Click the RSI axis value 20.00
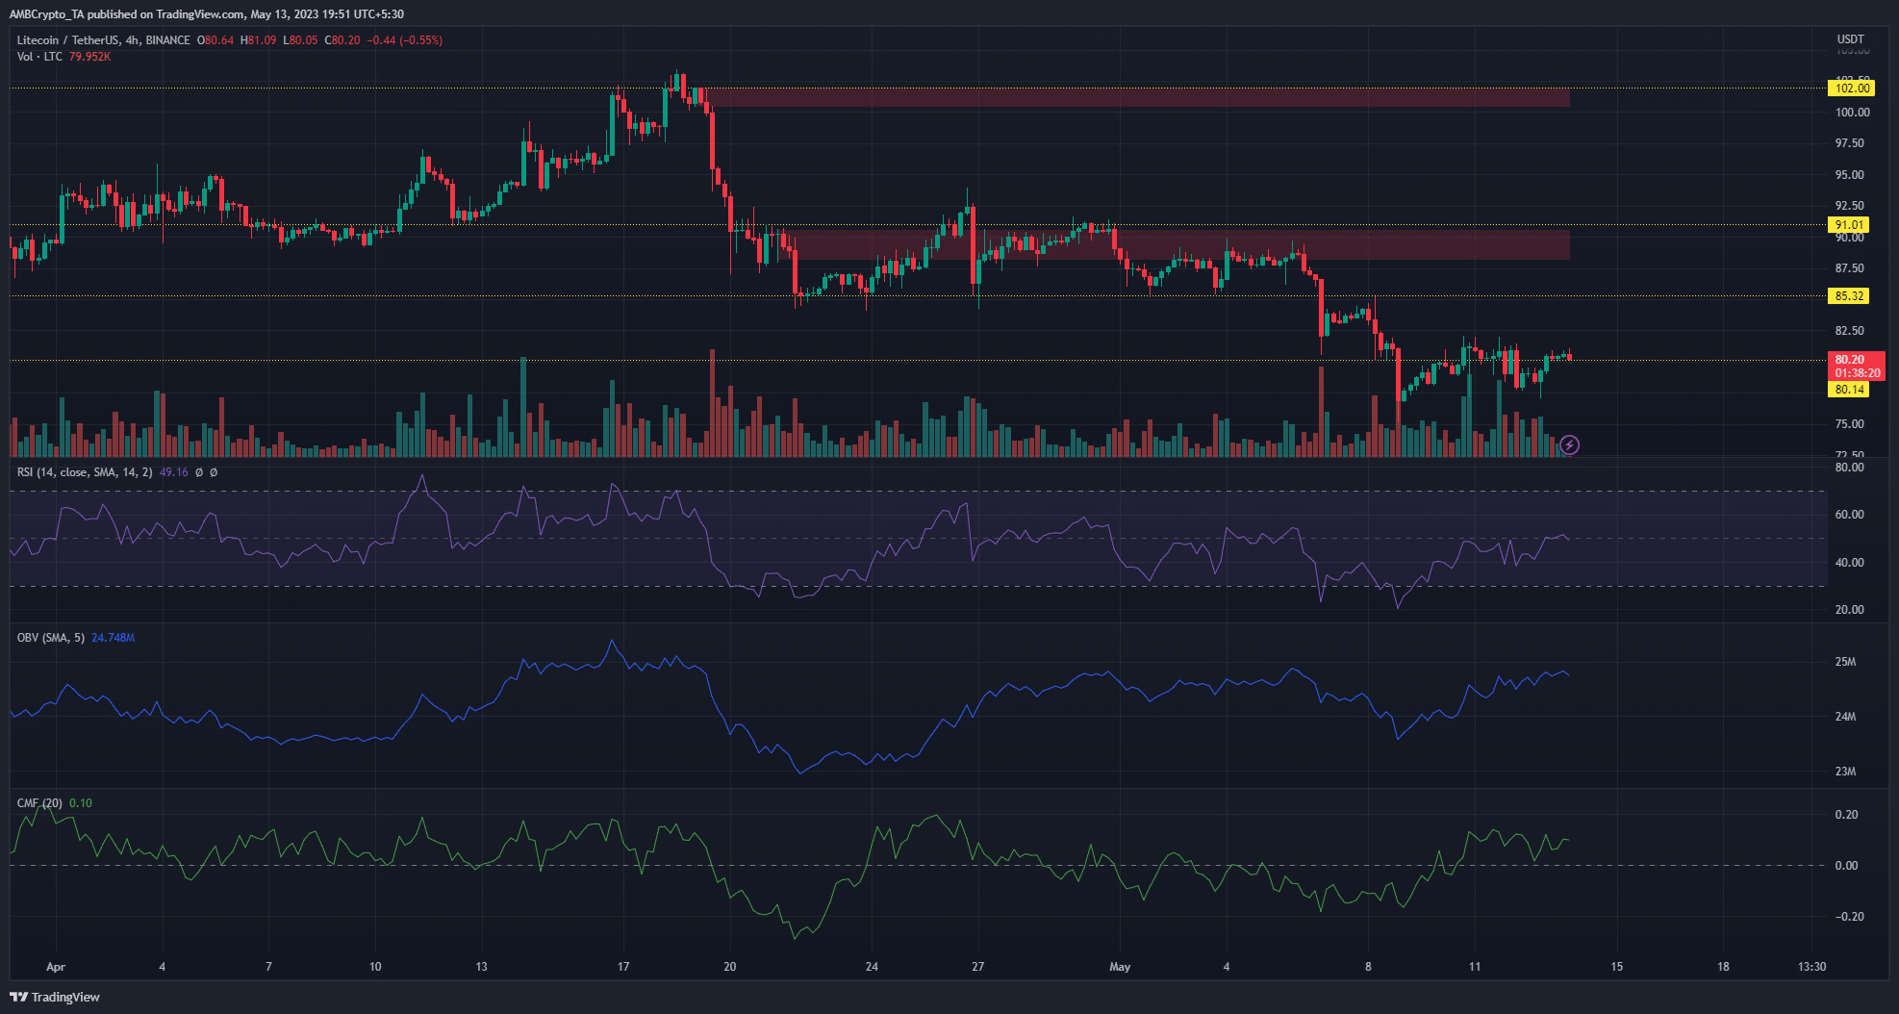The height and width of the screenshot is (1014, 1899). tap(1849, 610)
